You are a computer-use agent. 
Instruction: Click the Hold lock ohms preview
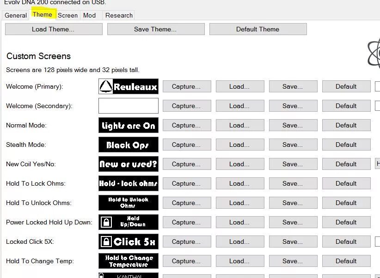(x=129, y=183)
